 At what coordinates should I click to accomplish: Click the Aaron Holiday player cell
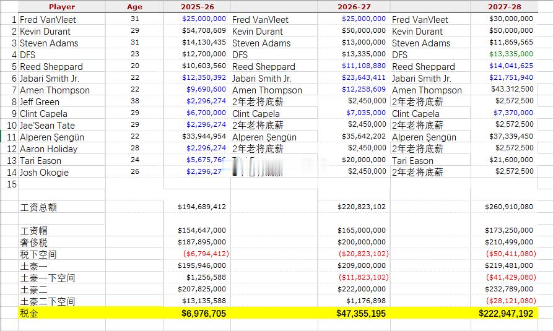(49, 148)
